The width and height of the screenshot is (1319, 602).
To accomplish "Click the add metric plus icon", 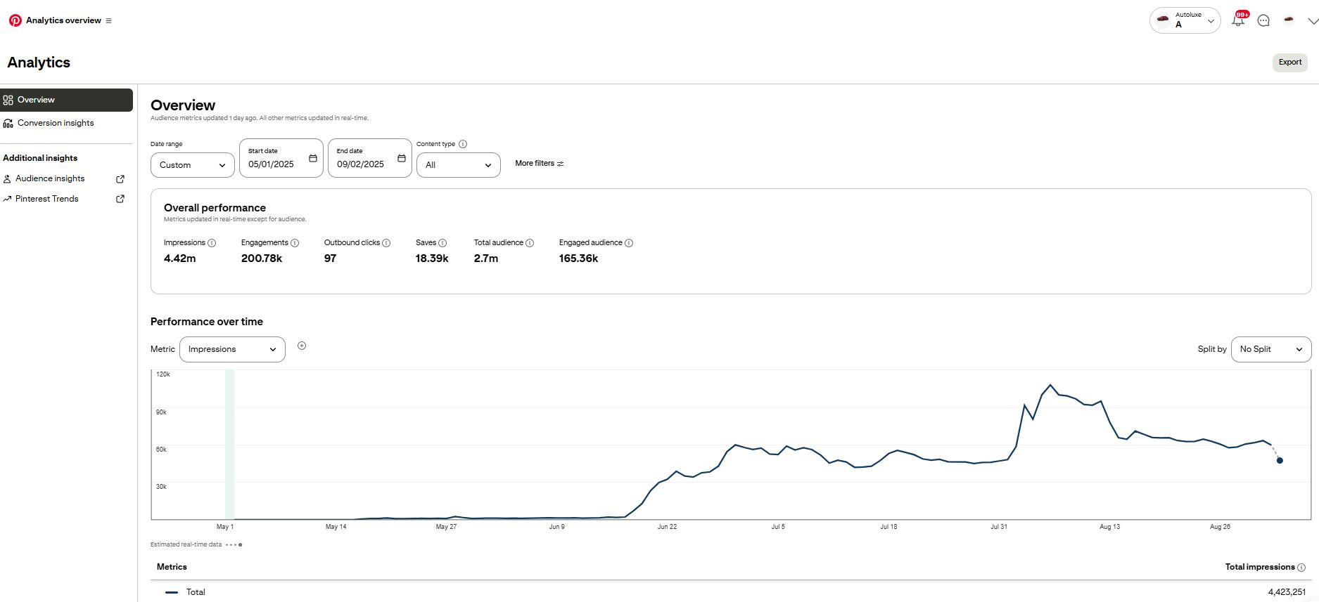I will pyautogui.click(x=302, y=346).
